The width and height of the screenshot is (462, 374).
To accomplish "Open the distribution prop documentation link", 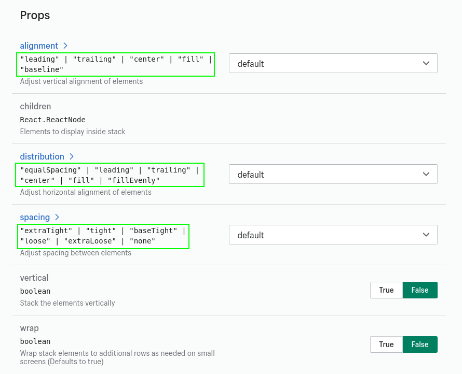I will 42,156.
